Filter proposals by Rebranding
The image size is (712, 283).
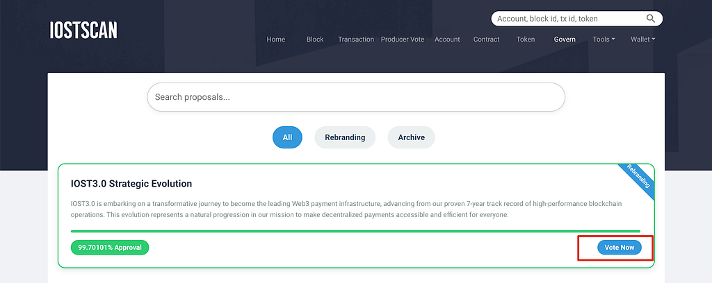(x=345, y=137)
